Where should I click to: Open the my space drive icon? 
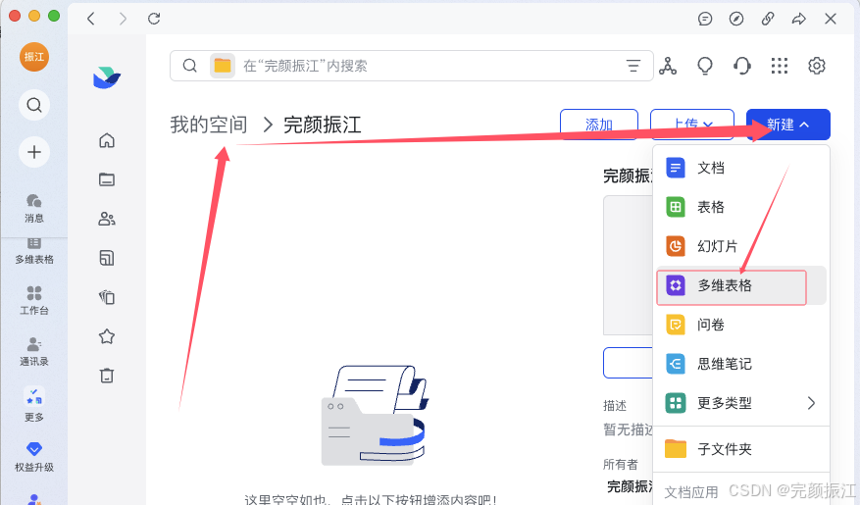[107, 179]
